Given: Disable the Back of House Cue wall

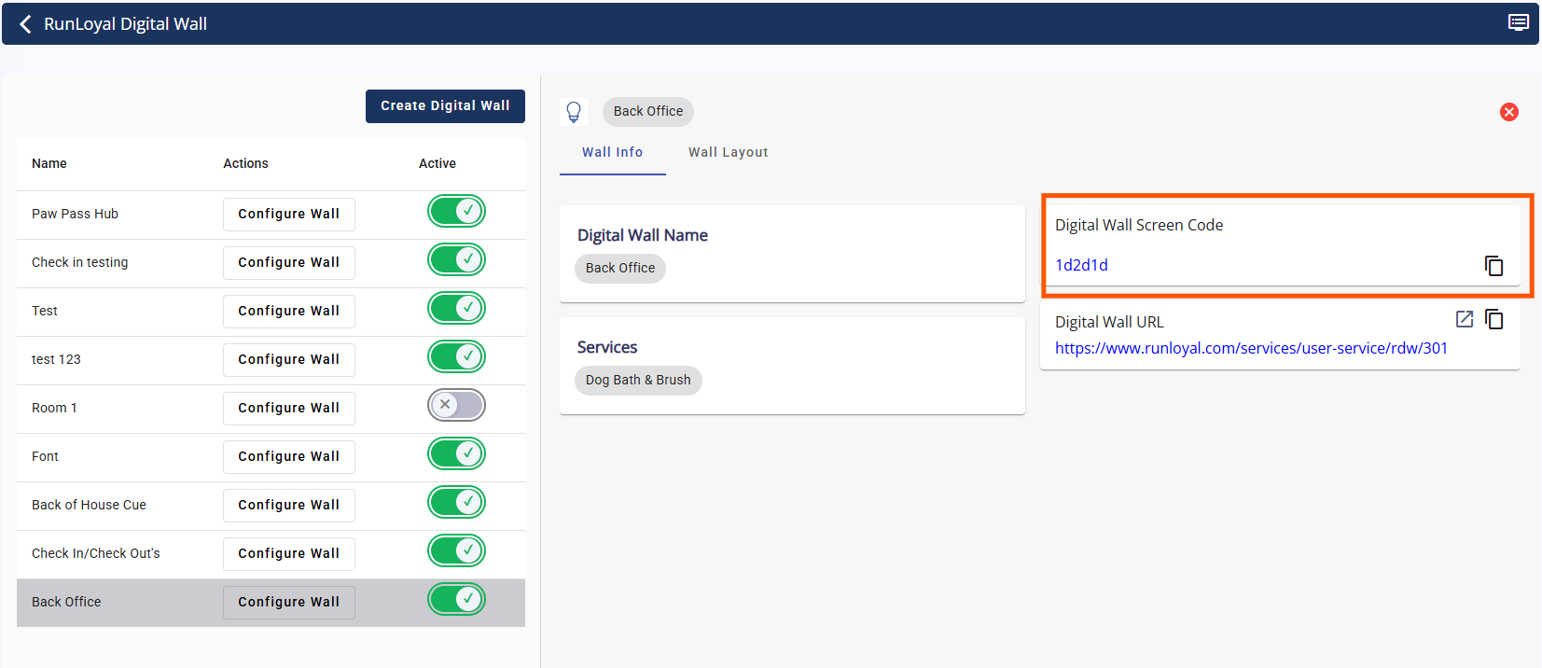Looking at the screenshot, I should point(456,503).
